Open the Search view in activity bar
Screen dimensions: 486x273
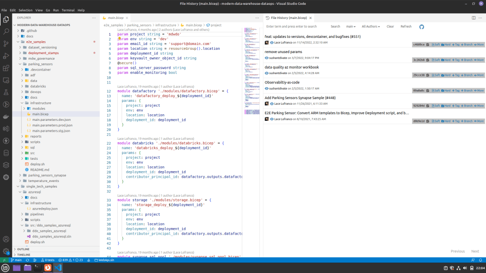click(x=6, y=31)
